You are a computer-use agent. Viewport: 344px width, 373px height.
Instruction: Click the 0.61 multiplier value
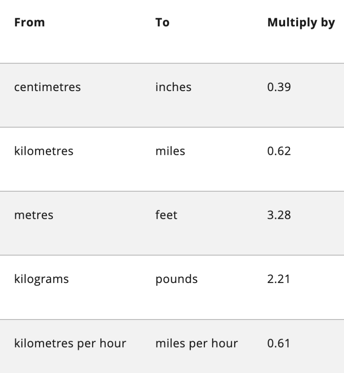[x=278, y=343]
